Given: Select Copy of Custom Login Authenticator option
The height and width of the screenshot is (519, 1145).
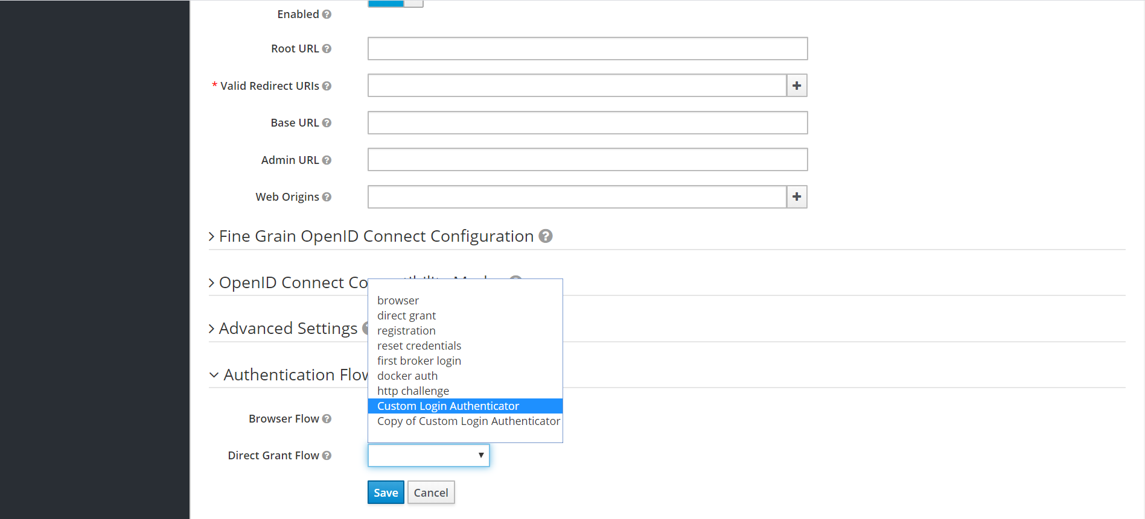Looking at the screenshot, I should [468, 421].
